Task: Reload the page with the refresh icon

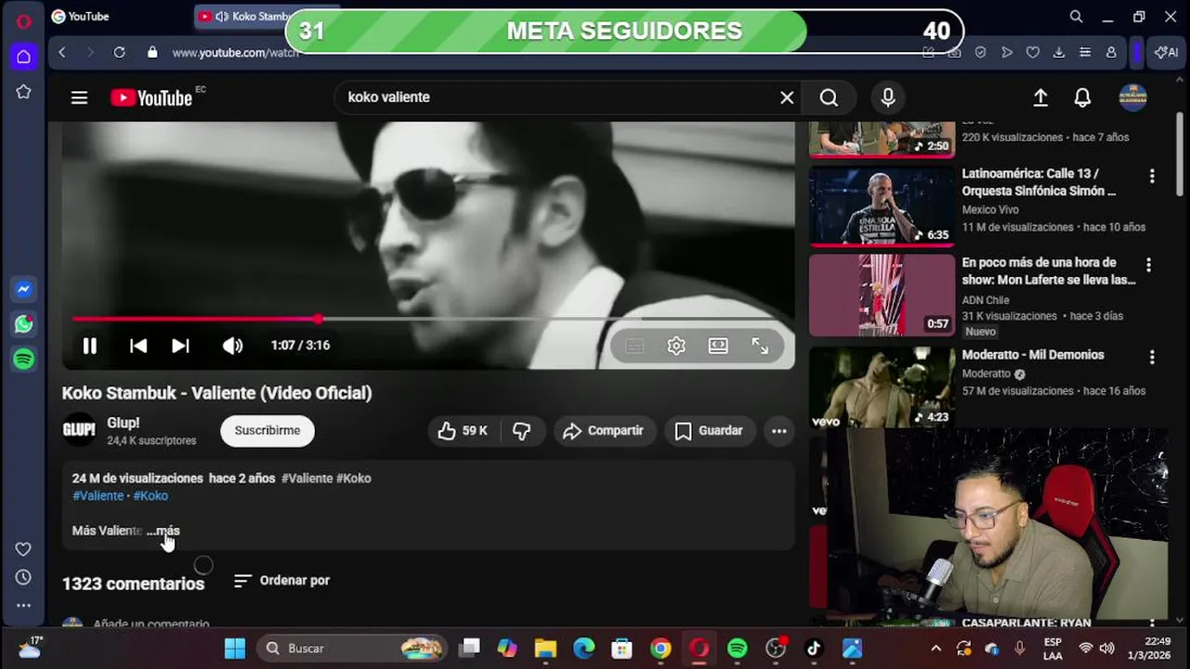Action: coord(119,53)
